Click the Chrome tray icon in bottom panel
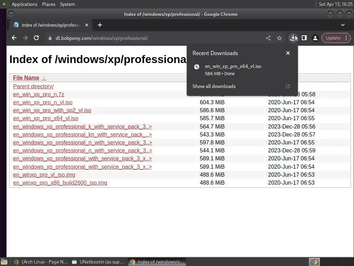The image size is (354, 266). tap(314, 262)
